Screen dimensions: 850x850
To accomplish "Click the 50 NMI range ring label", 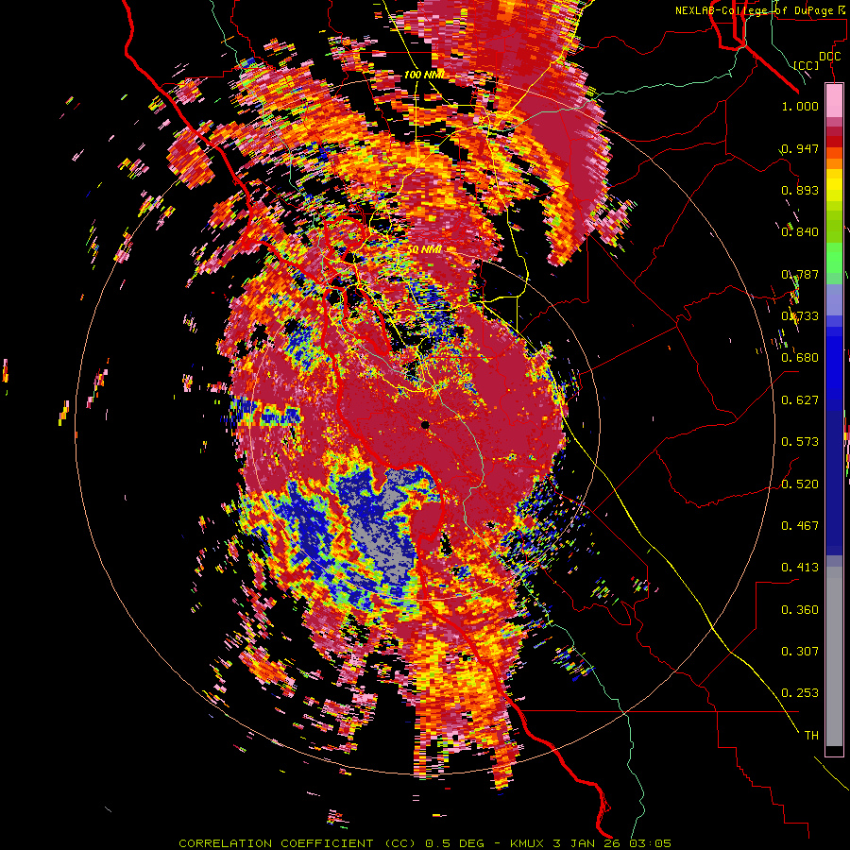I will 424,250.
